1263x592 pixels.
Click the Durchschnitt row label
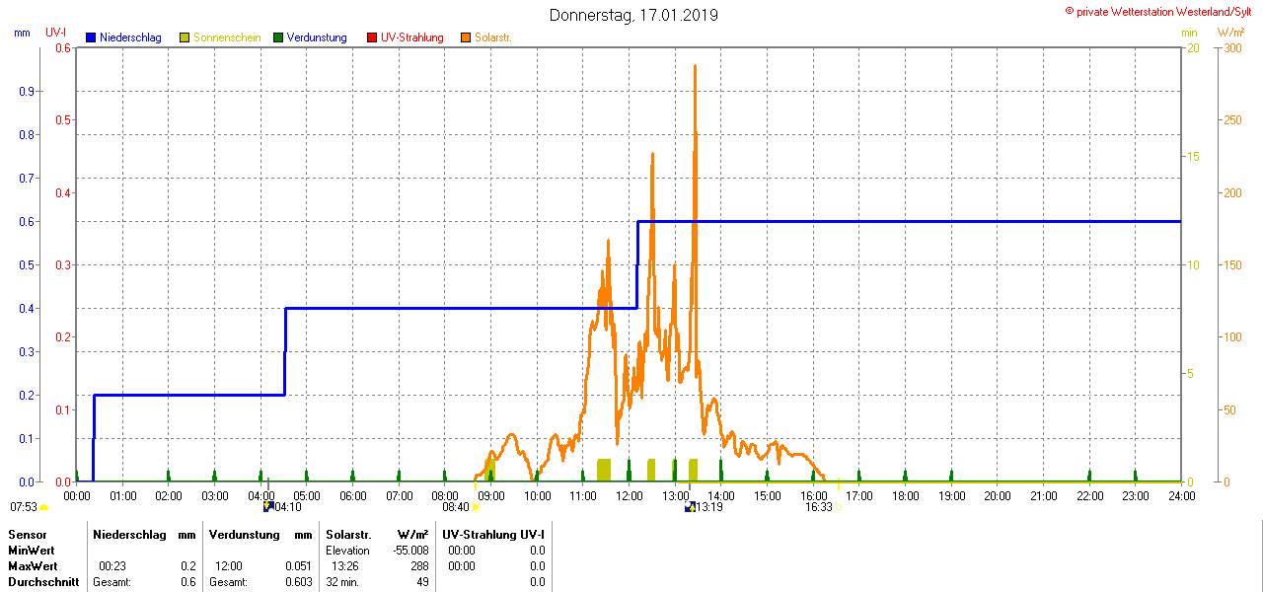tap(43, 582)
